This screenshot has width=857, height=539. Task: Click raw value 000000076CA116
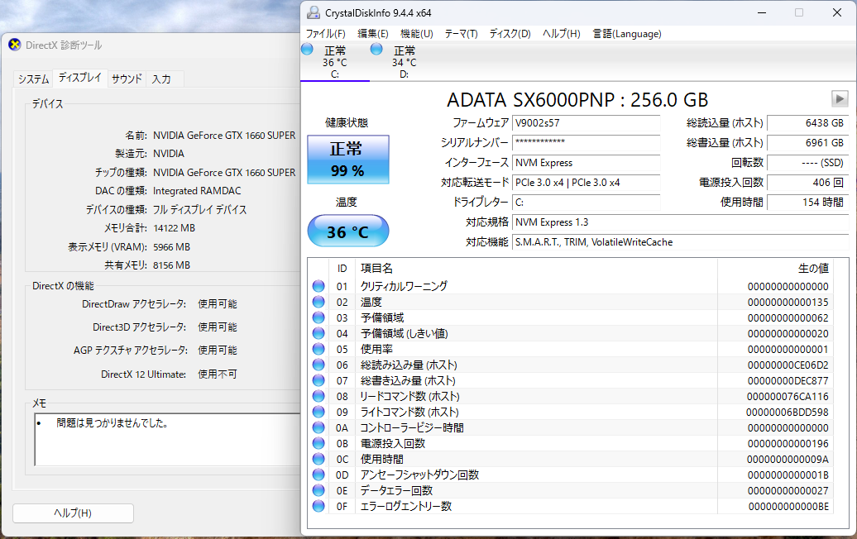[788, 397]
